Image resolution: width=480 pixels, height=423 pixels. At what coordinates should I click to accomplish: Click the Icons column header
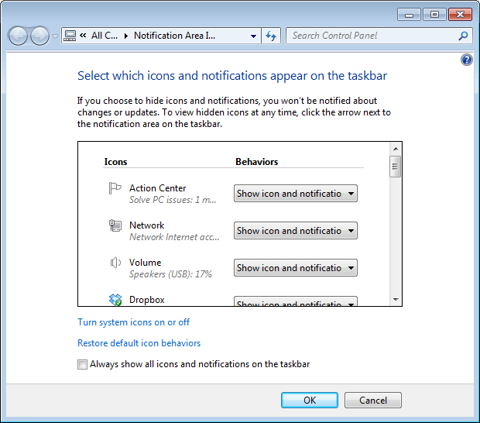(115, 162)
